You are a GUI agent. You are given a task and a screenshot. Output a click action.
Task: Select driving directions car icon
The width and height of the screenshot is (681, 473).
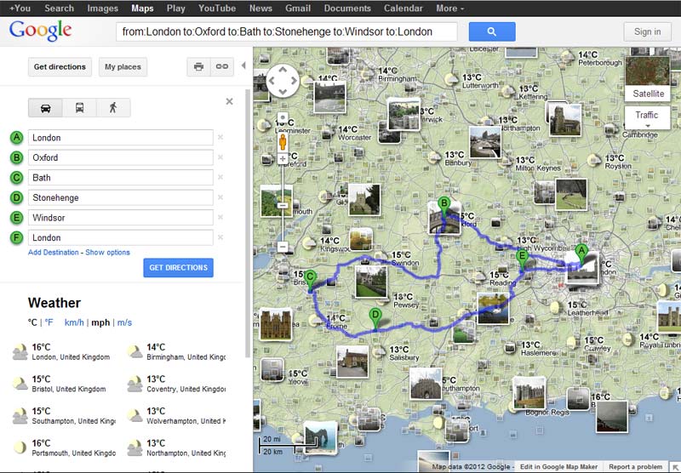pos(45,108)
